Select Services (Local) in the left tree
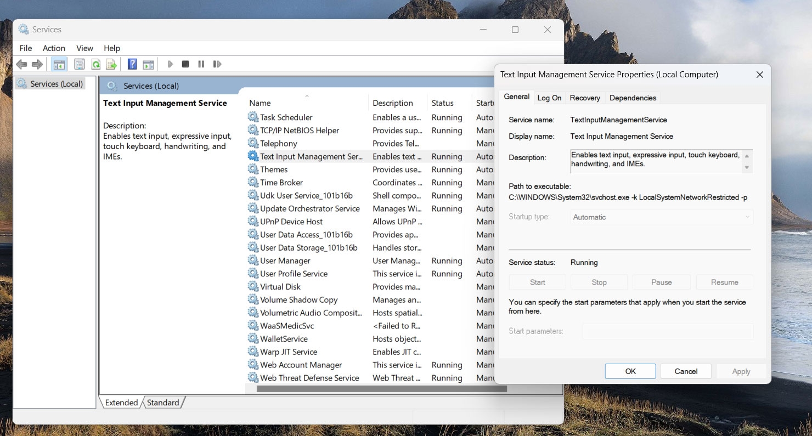The image size is (812, 436). (57, 84)
